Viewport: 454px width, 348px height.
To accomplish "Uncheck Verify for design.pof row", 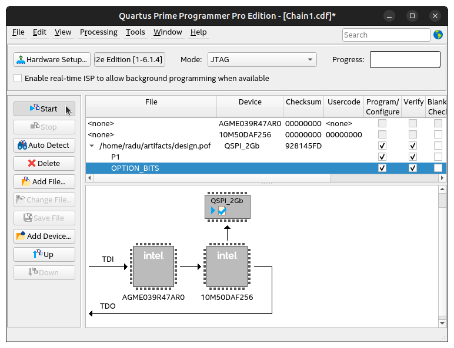I will pos(413,146).
